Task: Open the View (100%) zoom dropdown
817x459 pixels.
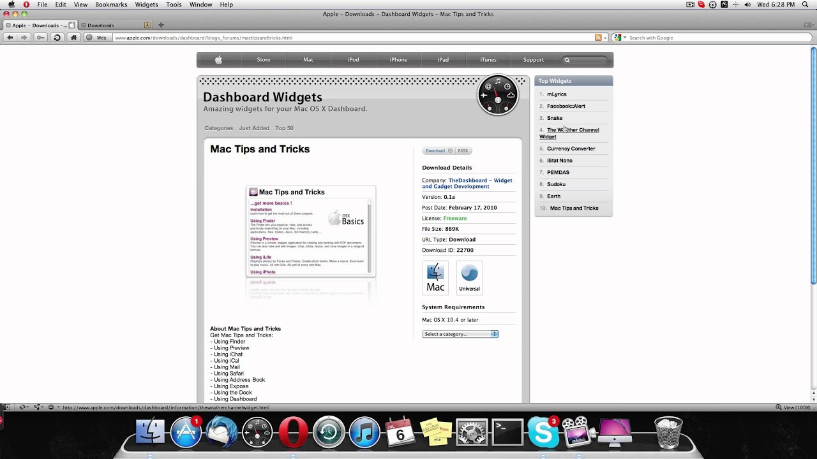Action: pos(793,407)
